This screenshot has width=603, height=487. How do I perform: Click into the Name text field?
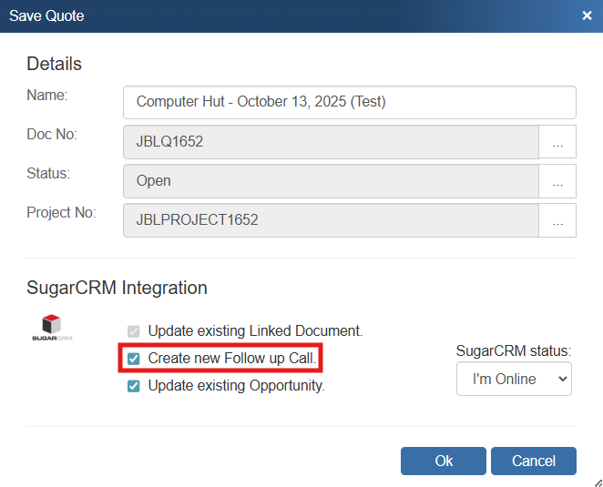click(x=349, y=102)
